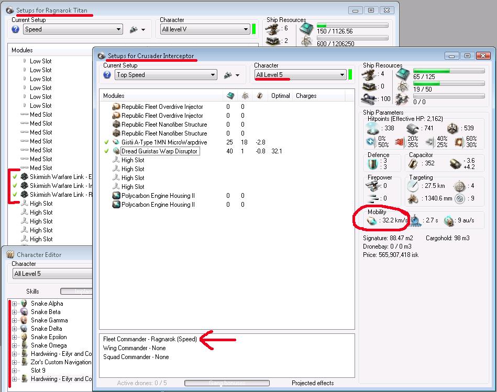Switch to the Implants tab in Character Editor

(76, 292)
